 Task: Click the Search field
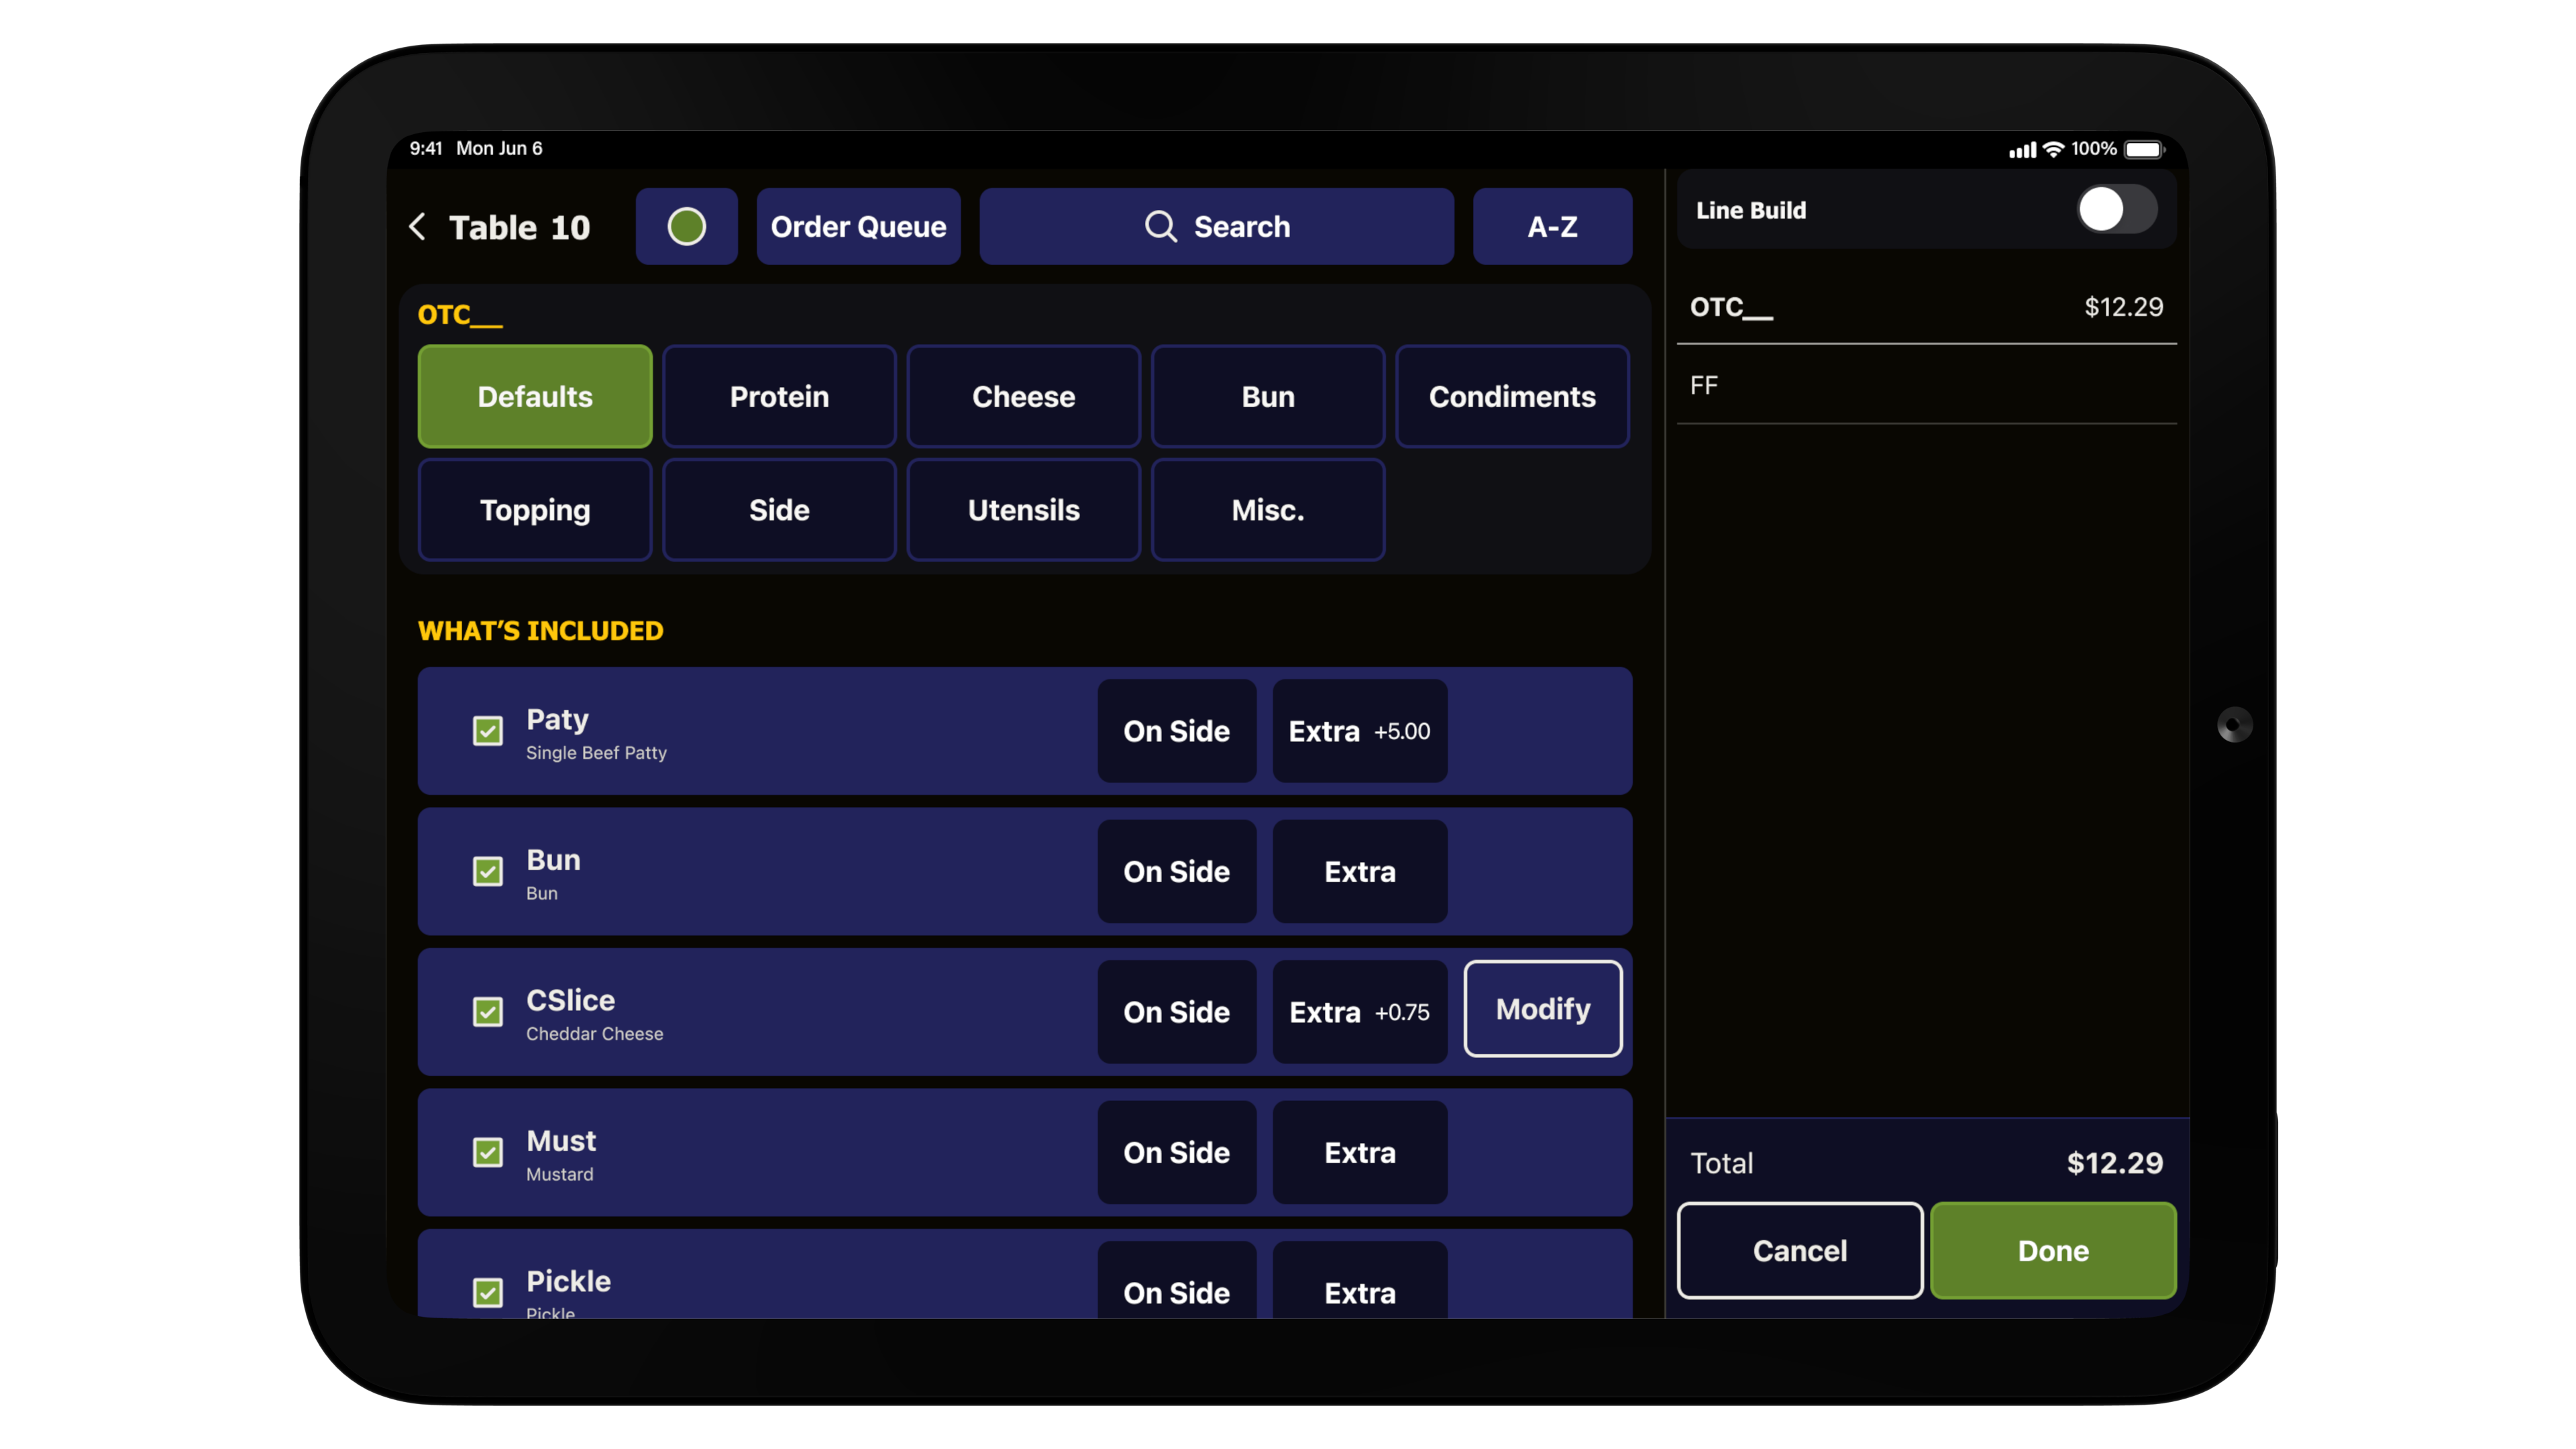pos(1216,226)
